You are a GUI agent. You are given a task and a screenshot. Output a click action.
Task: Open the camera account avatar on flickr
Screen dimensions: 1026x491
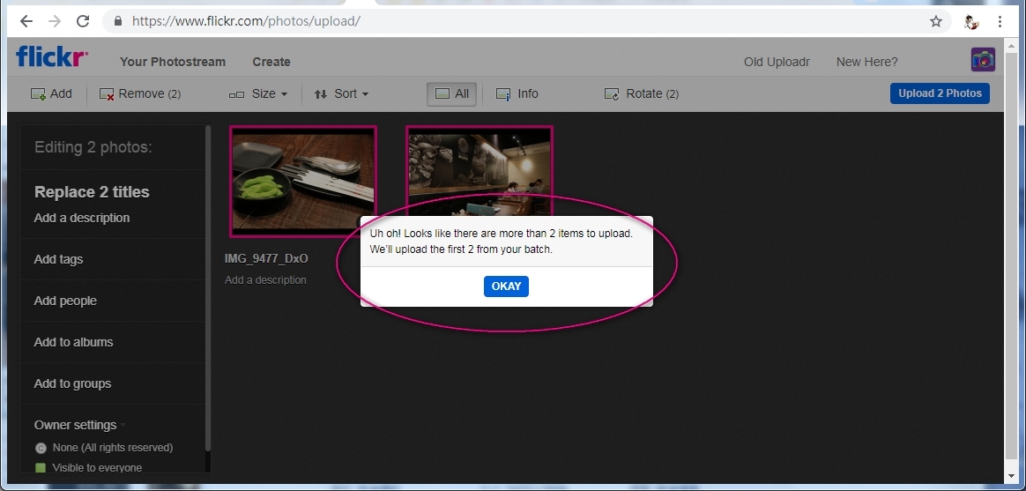tap(983, 60)
